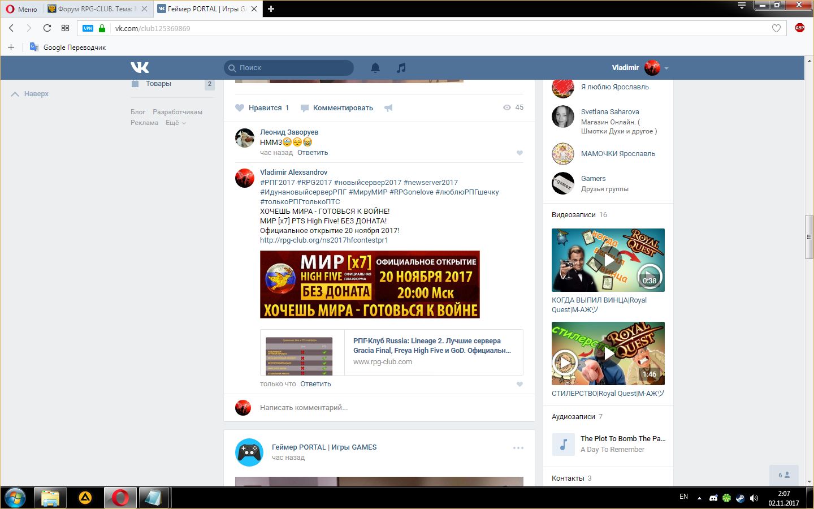Screen dimensions: 814x509
Task: Close the Форум RPG-CLUB tab
Action: tap(145, 9)
